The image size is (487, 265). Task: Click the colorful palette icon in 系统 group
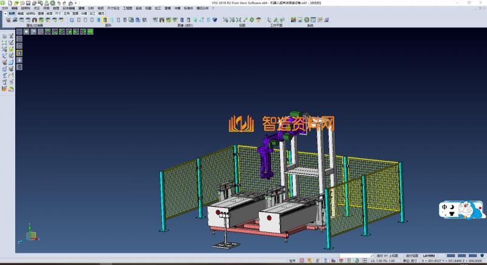pyautogui.click(x=293, y=20)
